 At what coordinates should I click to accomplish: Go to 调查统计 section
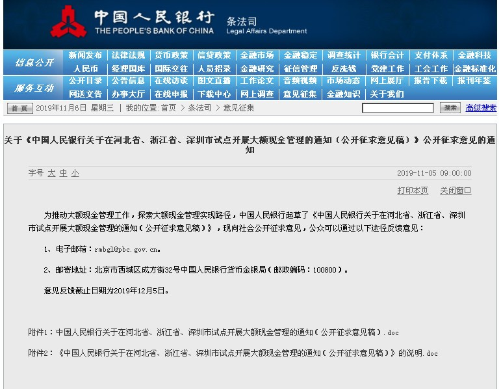(344, 55)
